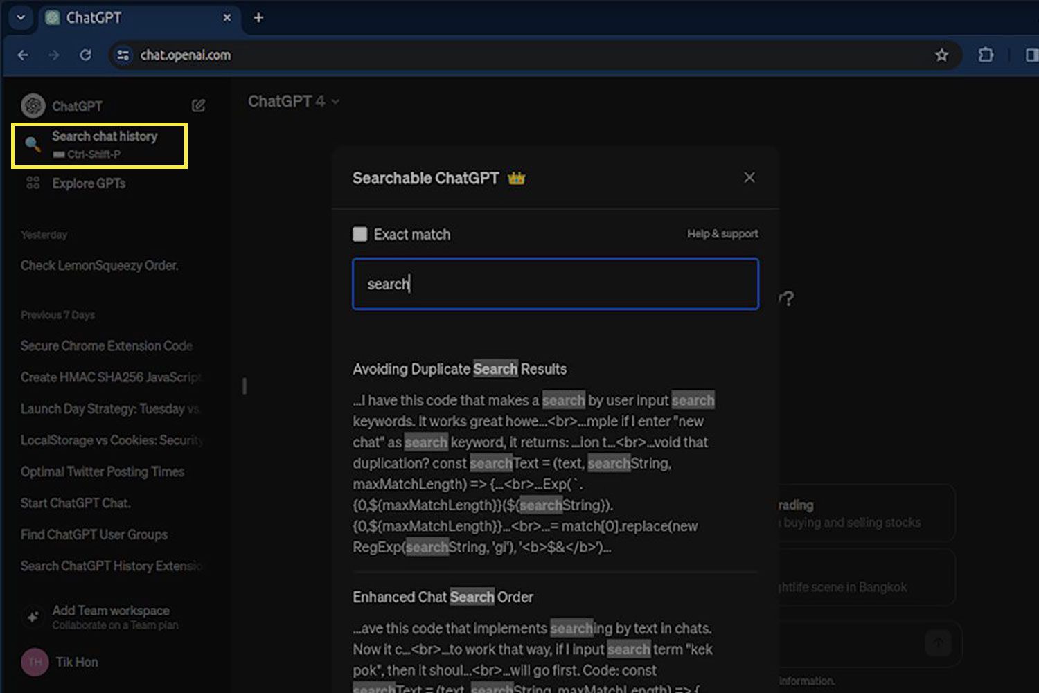1039x693 pixels.
Task: Open the browser Extensions puzzle icon
Action: pos(985,55)
